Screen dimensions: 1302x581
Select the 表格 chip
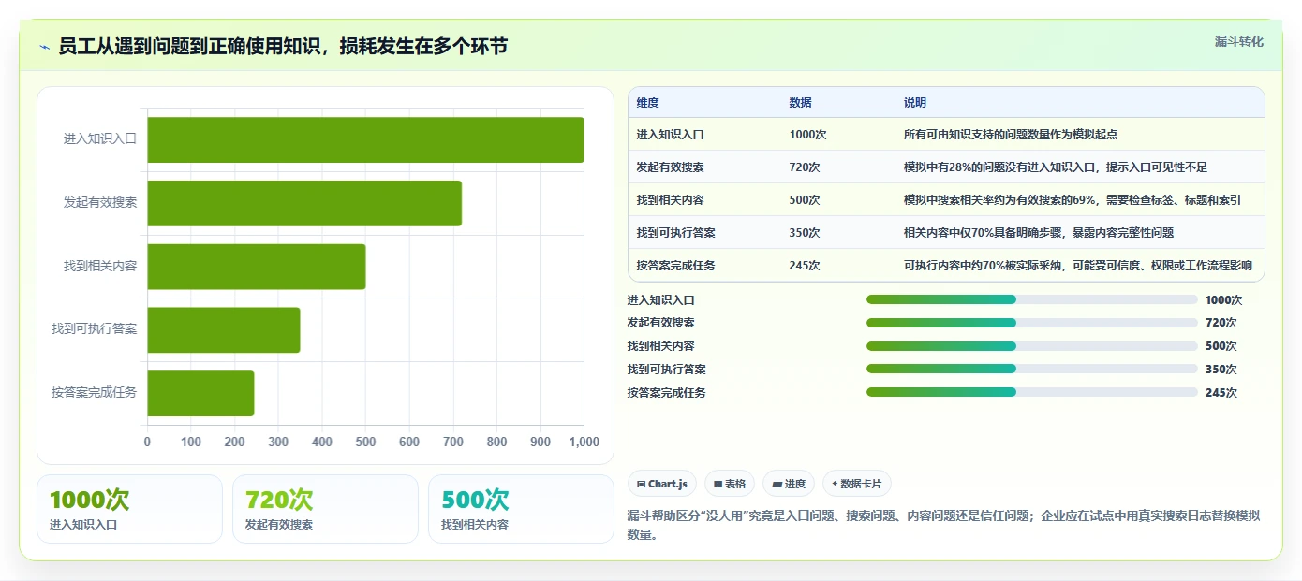click(x=730, y=484)
